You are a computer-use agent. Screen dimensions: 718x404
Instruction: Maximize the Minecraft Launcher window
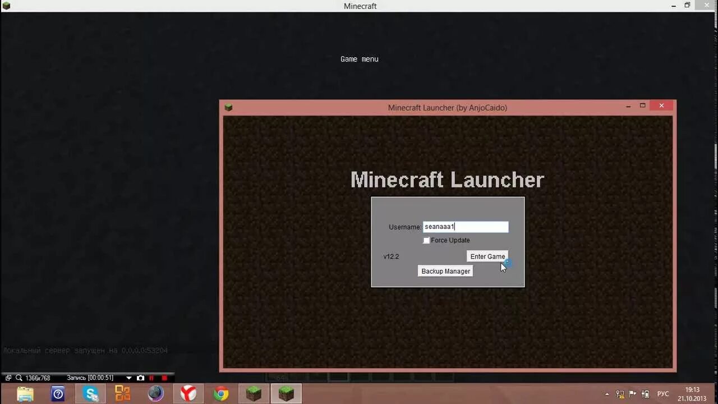[x=643, y=105]
